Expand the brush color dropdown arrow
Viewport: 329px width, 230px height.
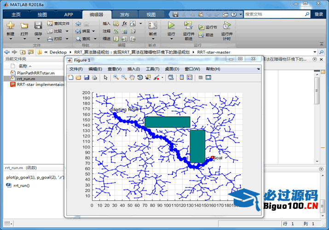point(162,78)
